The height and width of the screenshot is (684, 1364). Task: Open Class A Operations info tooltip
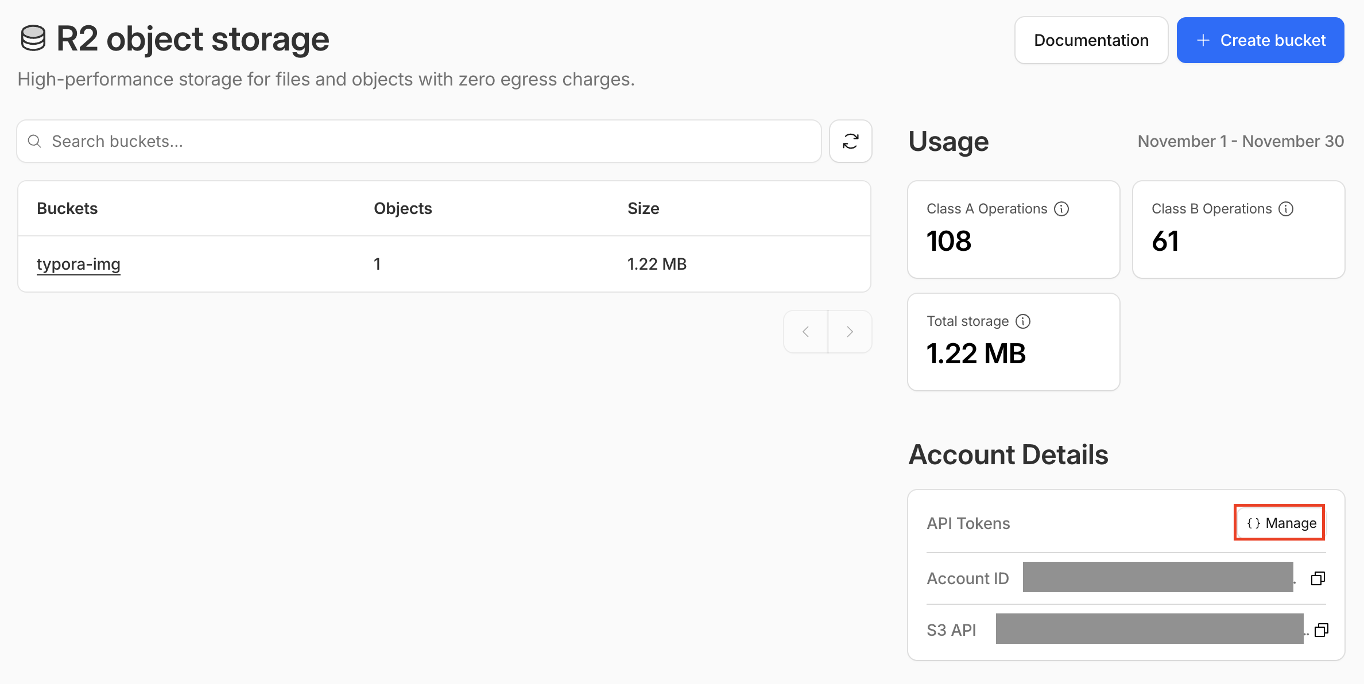click(1061, 209)
